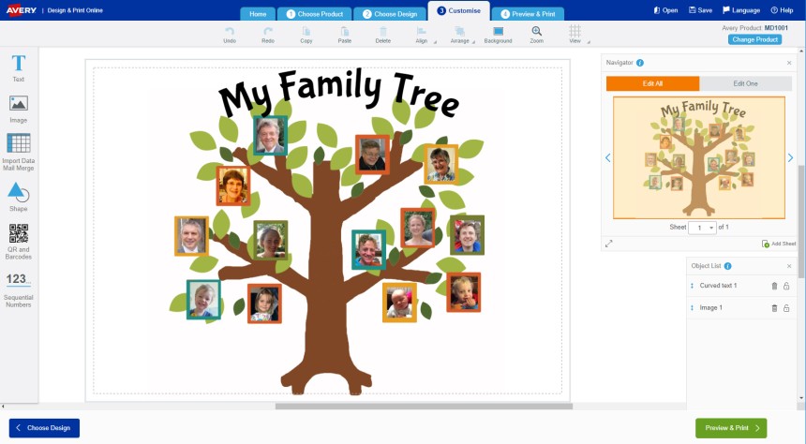Click Add Sheet

tap(779, 244)
